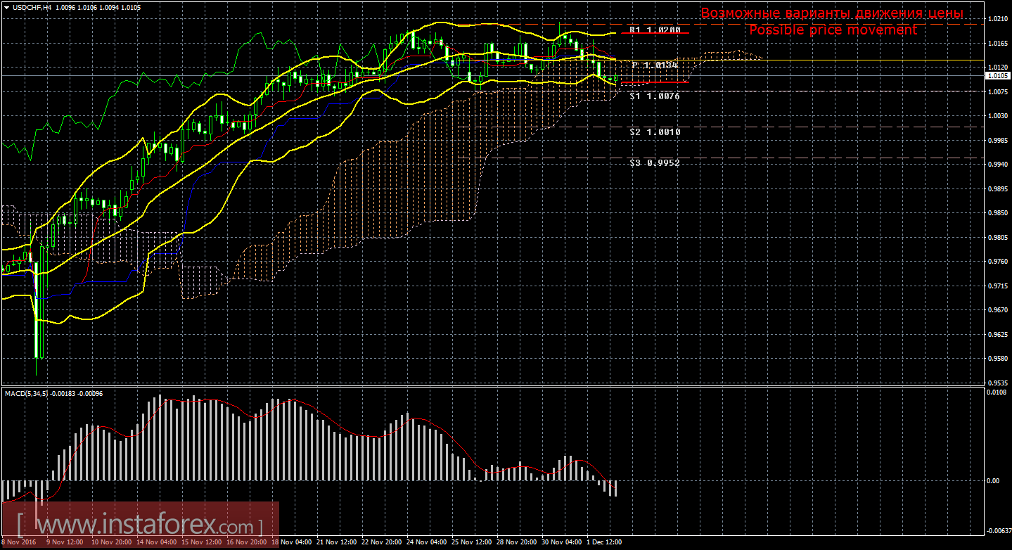This screenshot has height=550, width=1012.
Task: Select the S1 1.0076 support label
Action: (x=655, y=96)
